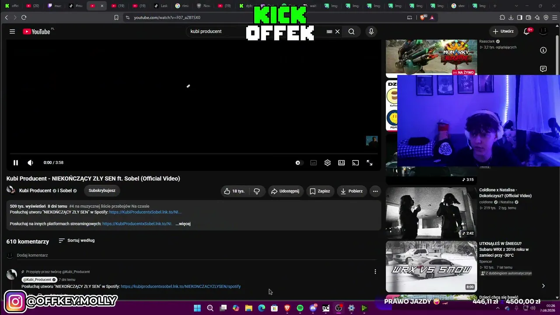Dislike the video with thumbs down
Image resolution: width=560 pixels, height=315 pixels.
click(x=257, y=191)
